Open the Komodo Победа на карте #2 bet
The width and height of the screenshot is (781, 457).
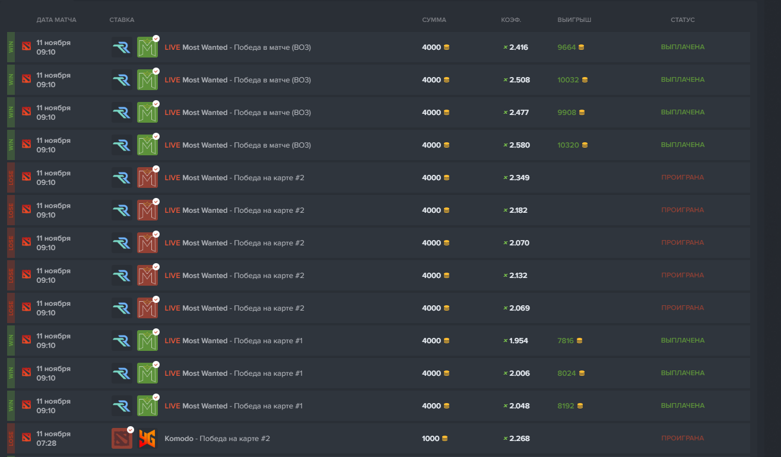click(x=217, y=439)
